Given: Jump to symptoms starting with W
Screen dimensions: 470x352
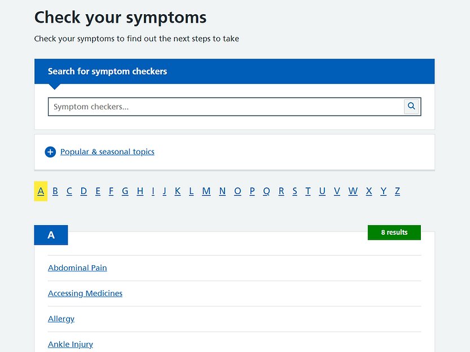Looking at the screenshot, I should point(353,191).
